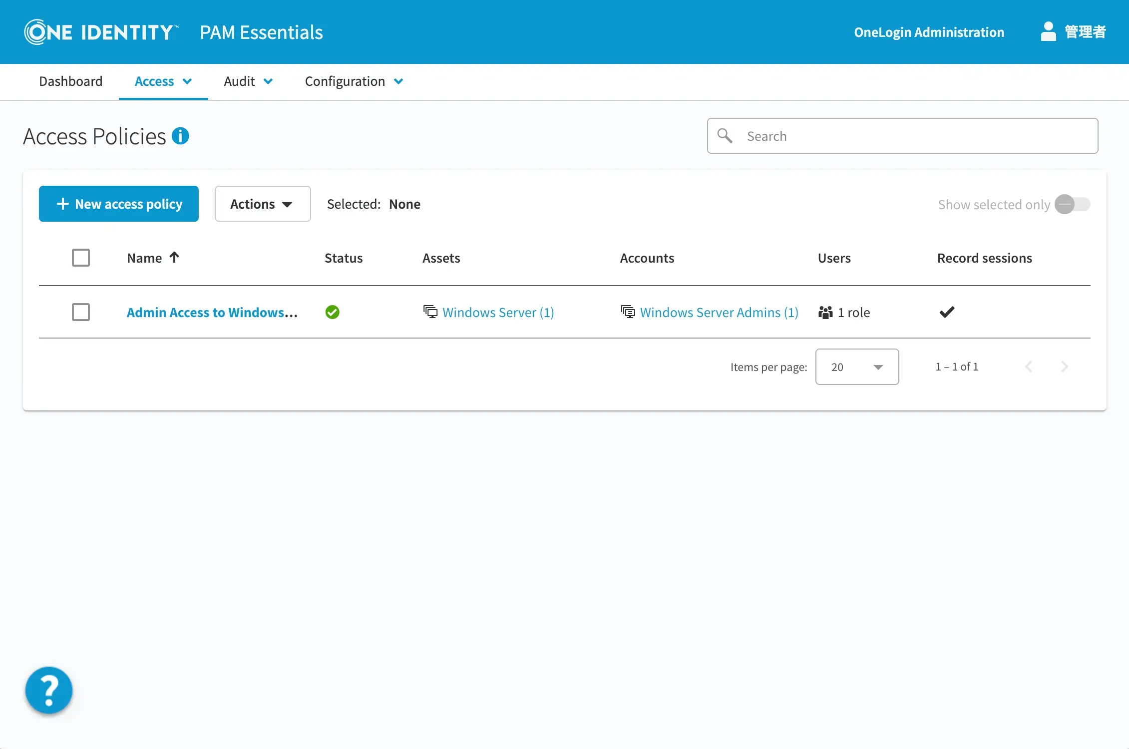
Task: Click the New access policy button
Action: point(119,204)
